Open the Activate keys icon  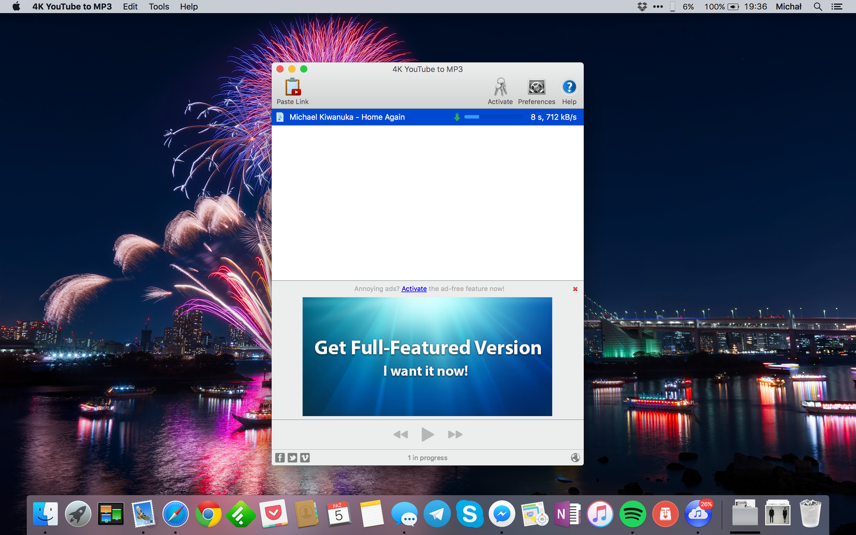coord(500,87)
